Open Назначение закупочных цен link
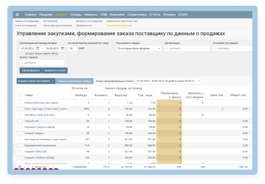The height and width of the screenshot is (184, 265). [122, 21]
